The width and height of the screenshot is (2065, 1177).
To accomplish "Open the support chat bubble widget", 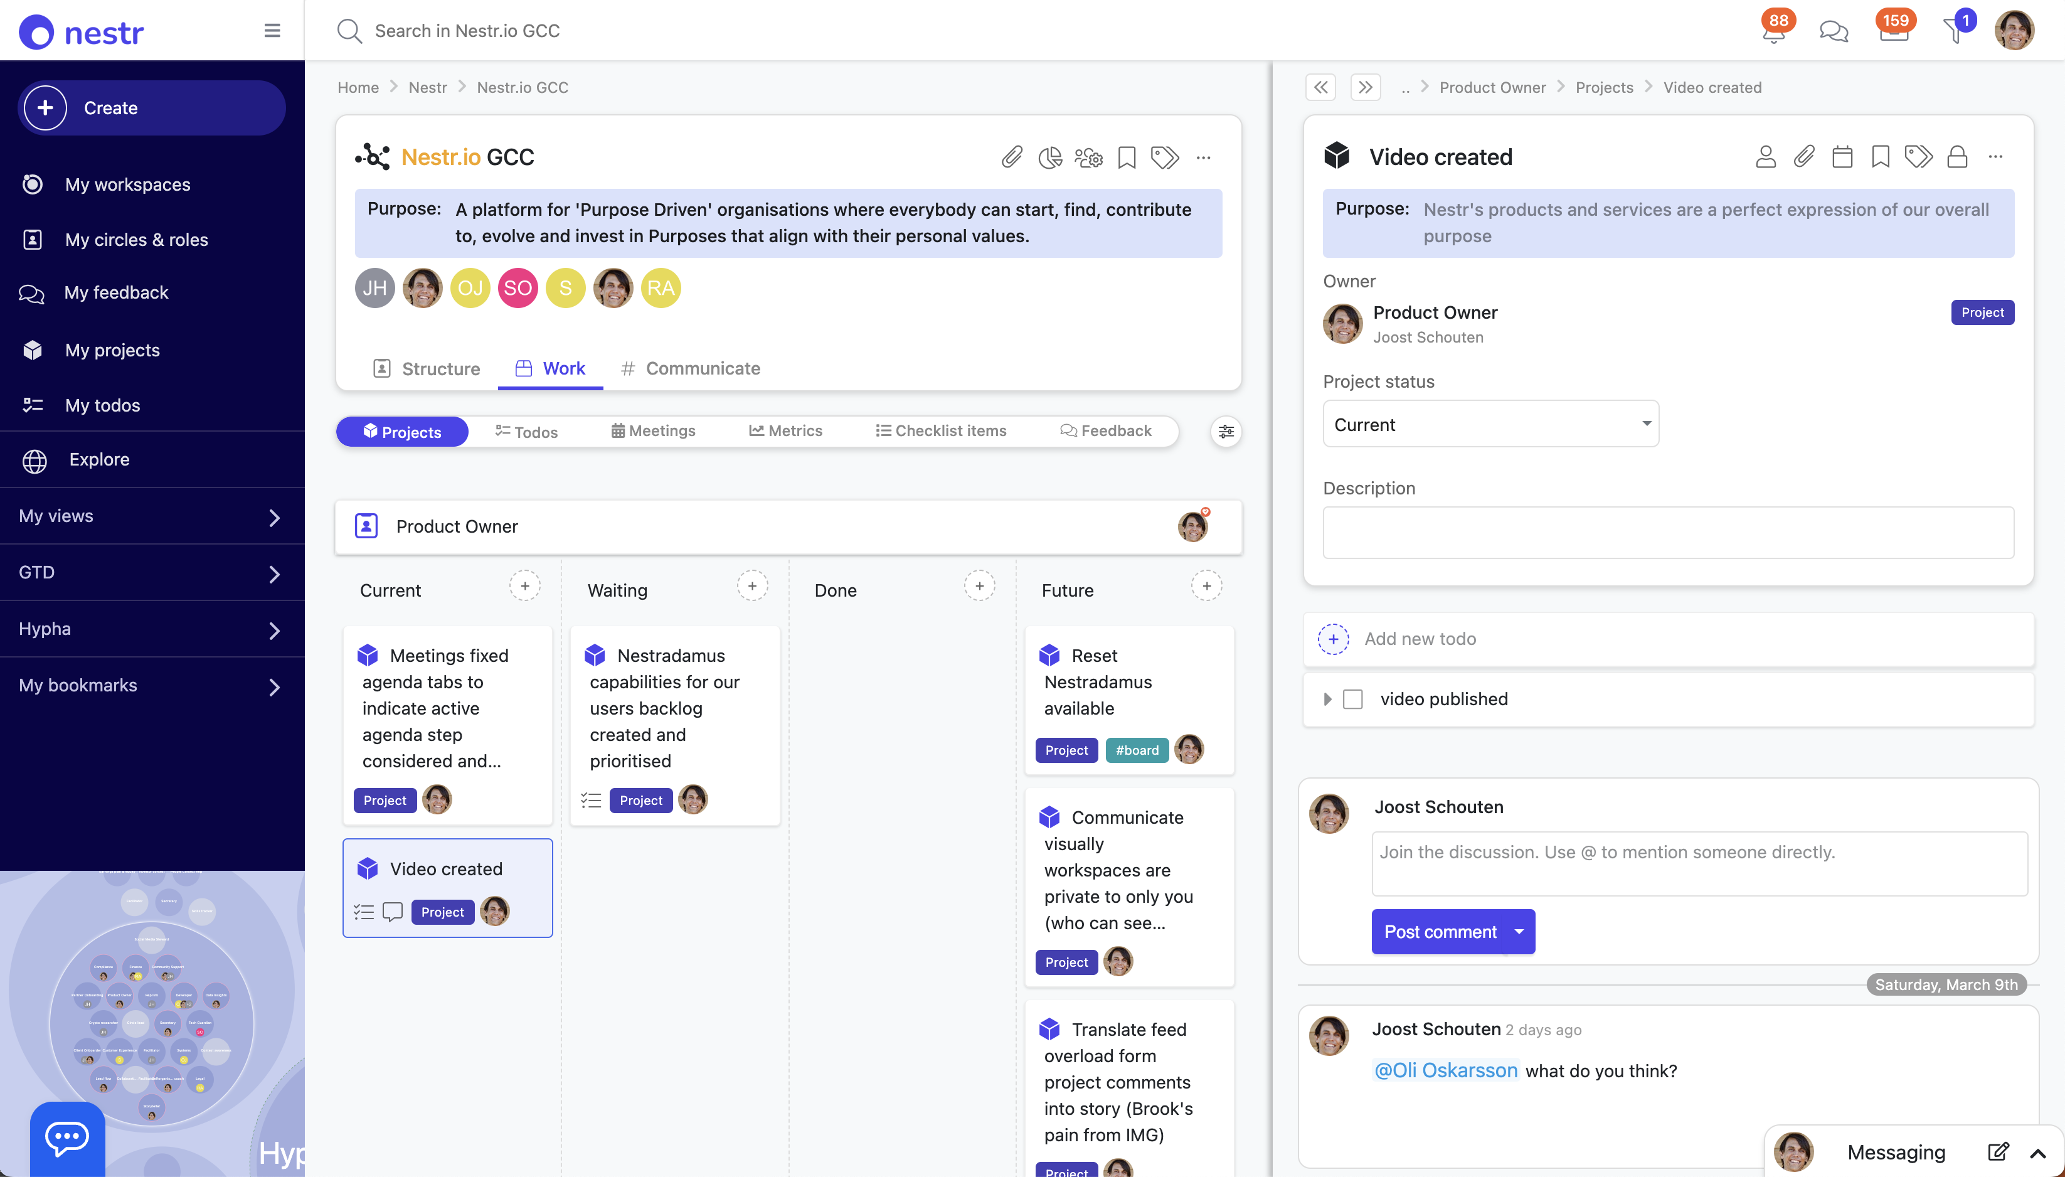I will click(x=67, y=1138).
